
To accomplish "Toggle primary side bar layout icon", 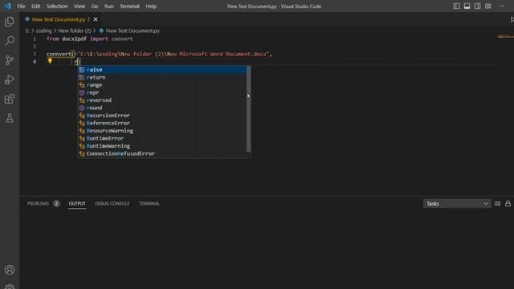I will [456, 6].
